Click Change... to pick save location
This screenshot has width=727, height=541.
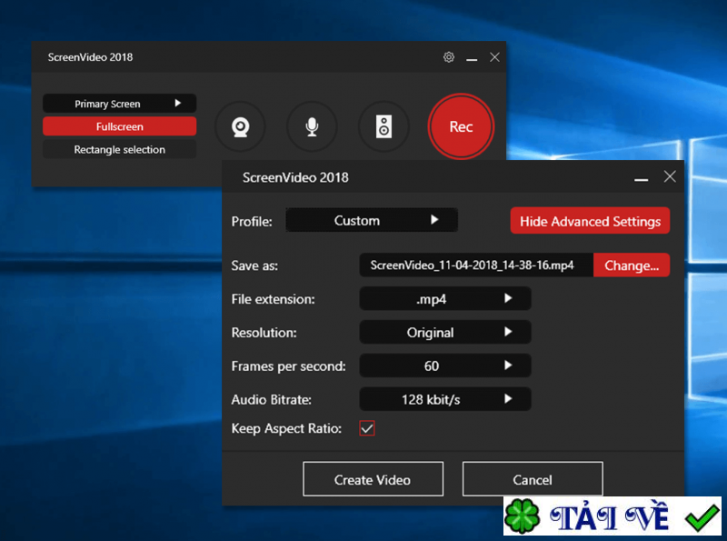click(x=632, y=265)
